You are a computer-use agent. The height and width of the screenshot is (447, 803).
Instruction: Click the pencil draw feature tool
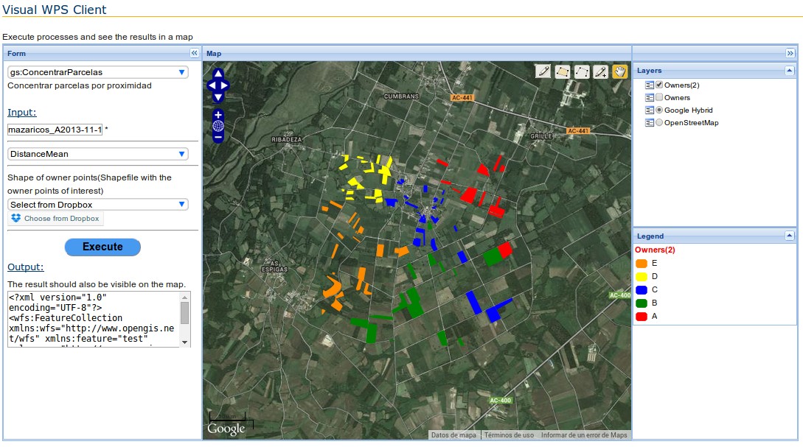click(543, 71)
